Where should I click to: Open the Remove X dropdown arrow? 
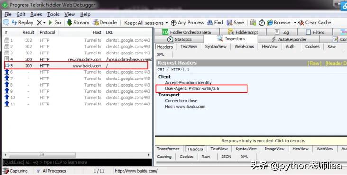point(44,23)
